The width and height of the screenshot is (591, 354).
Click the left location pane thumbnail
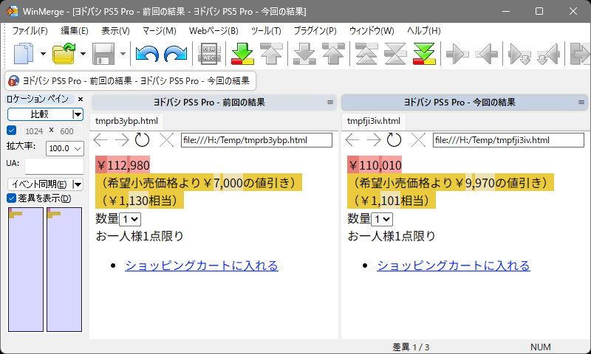tap(26, 269)
